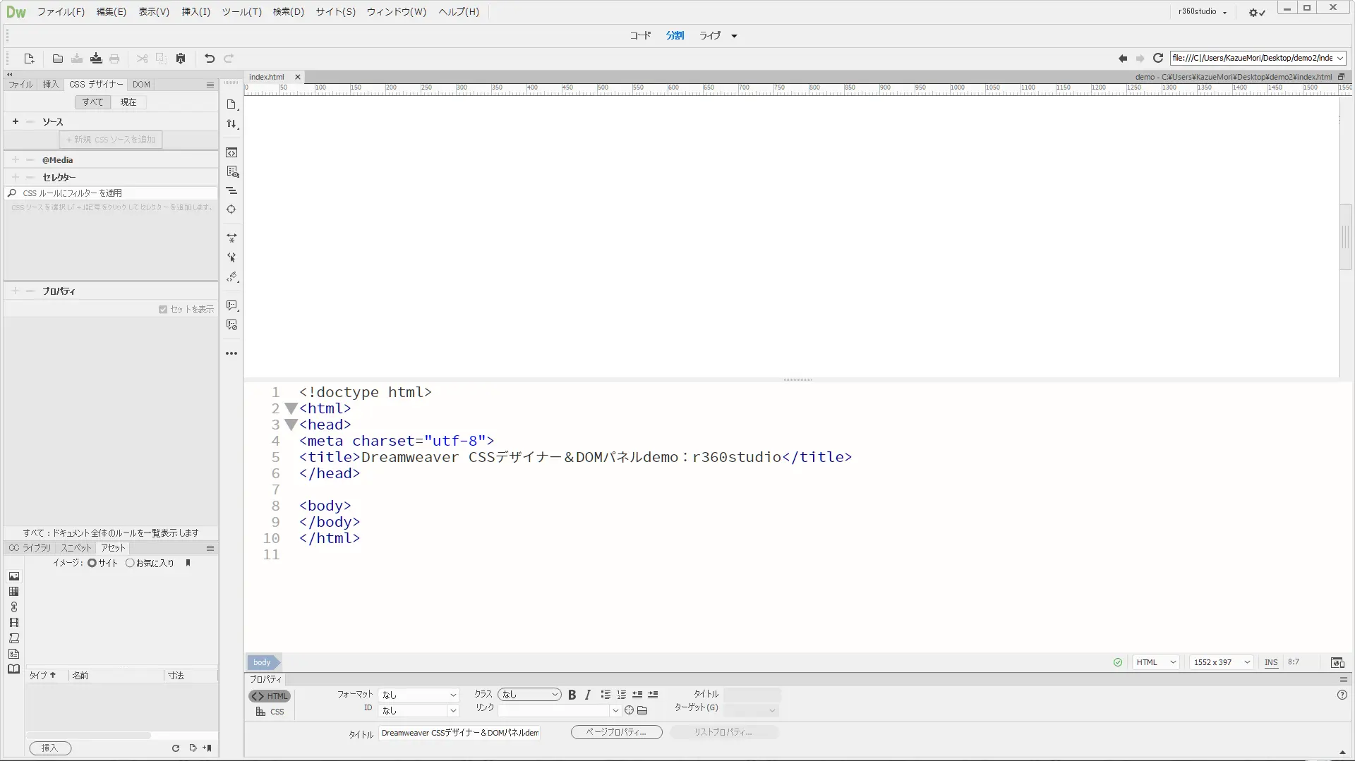Open the HTML document type dropdown in status bar
This screenshot has width=1355, height=761.
[1156, 662]
